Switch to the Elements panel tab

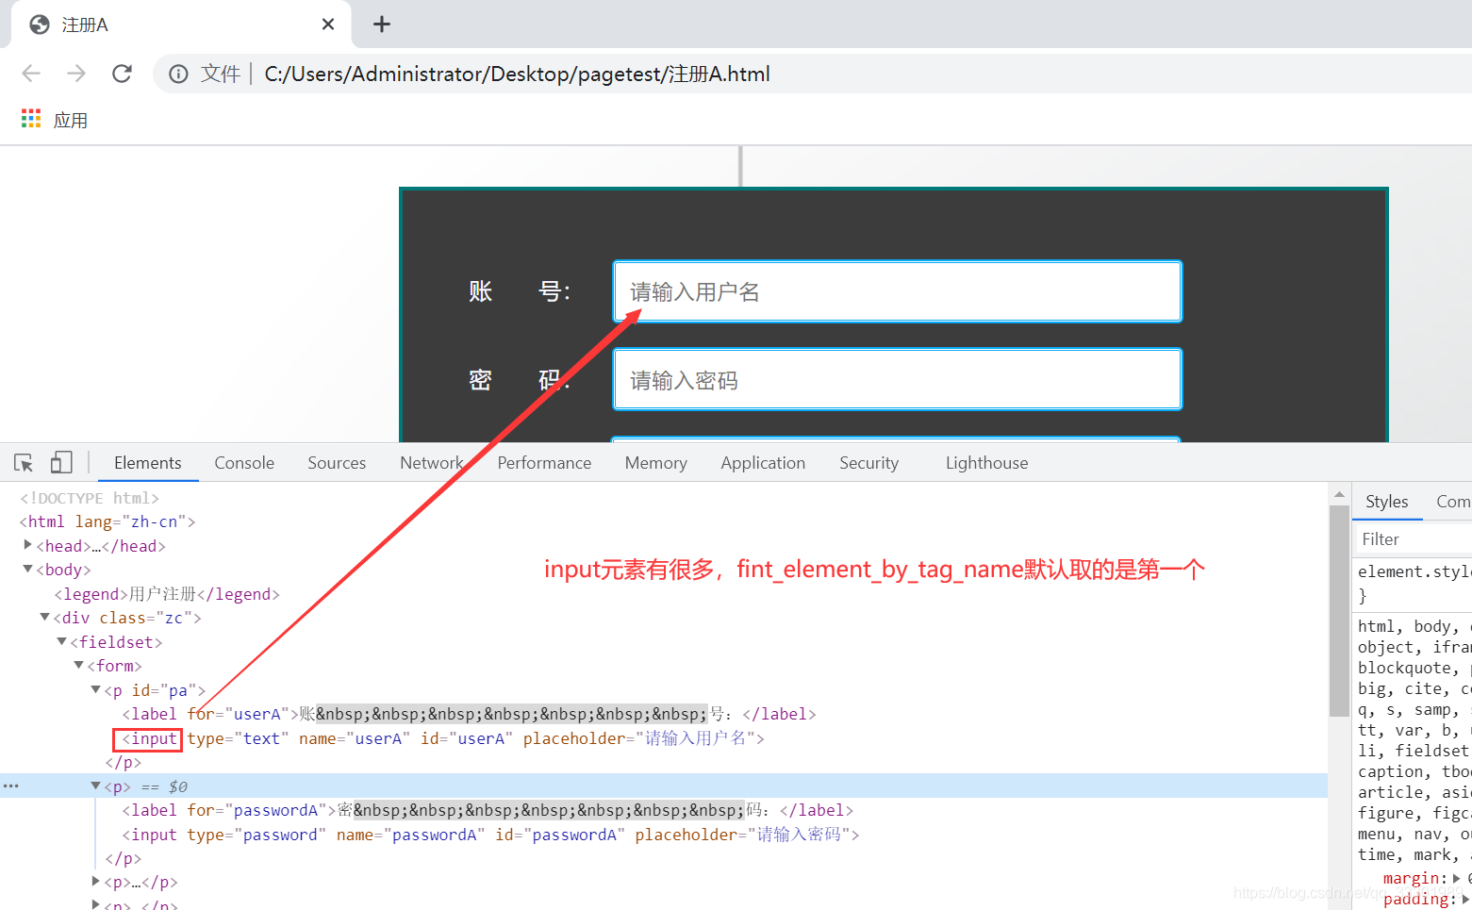148,463
